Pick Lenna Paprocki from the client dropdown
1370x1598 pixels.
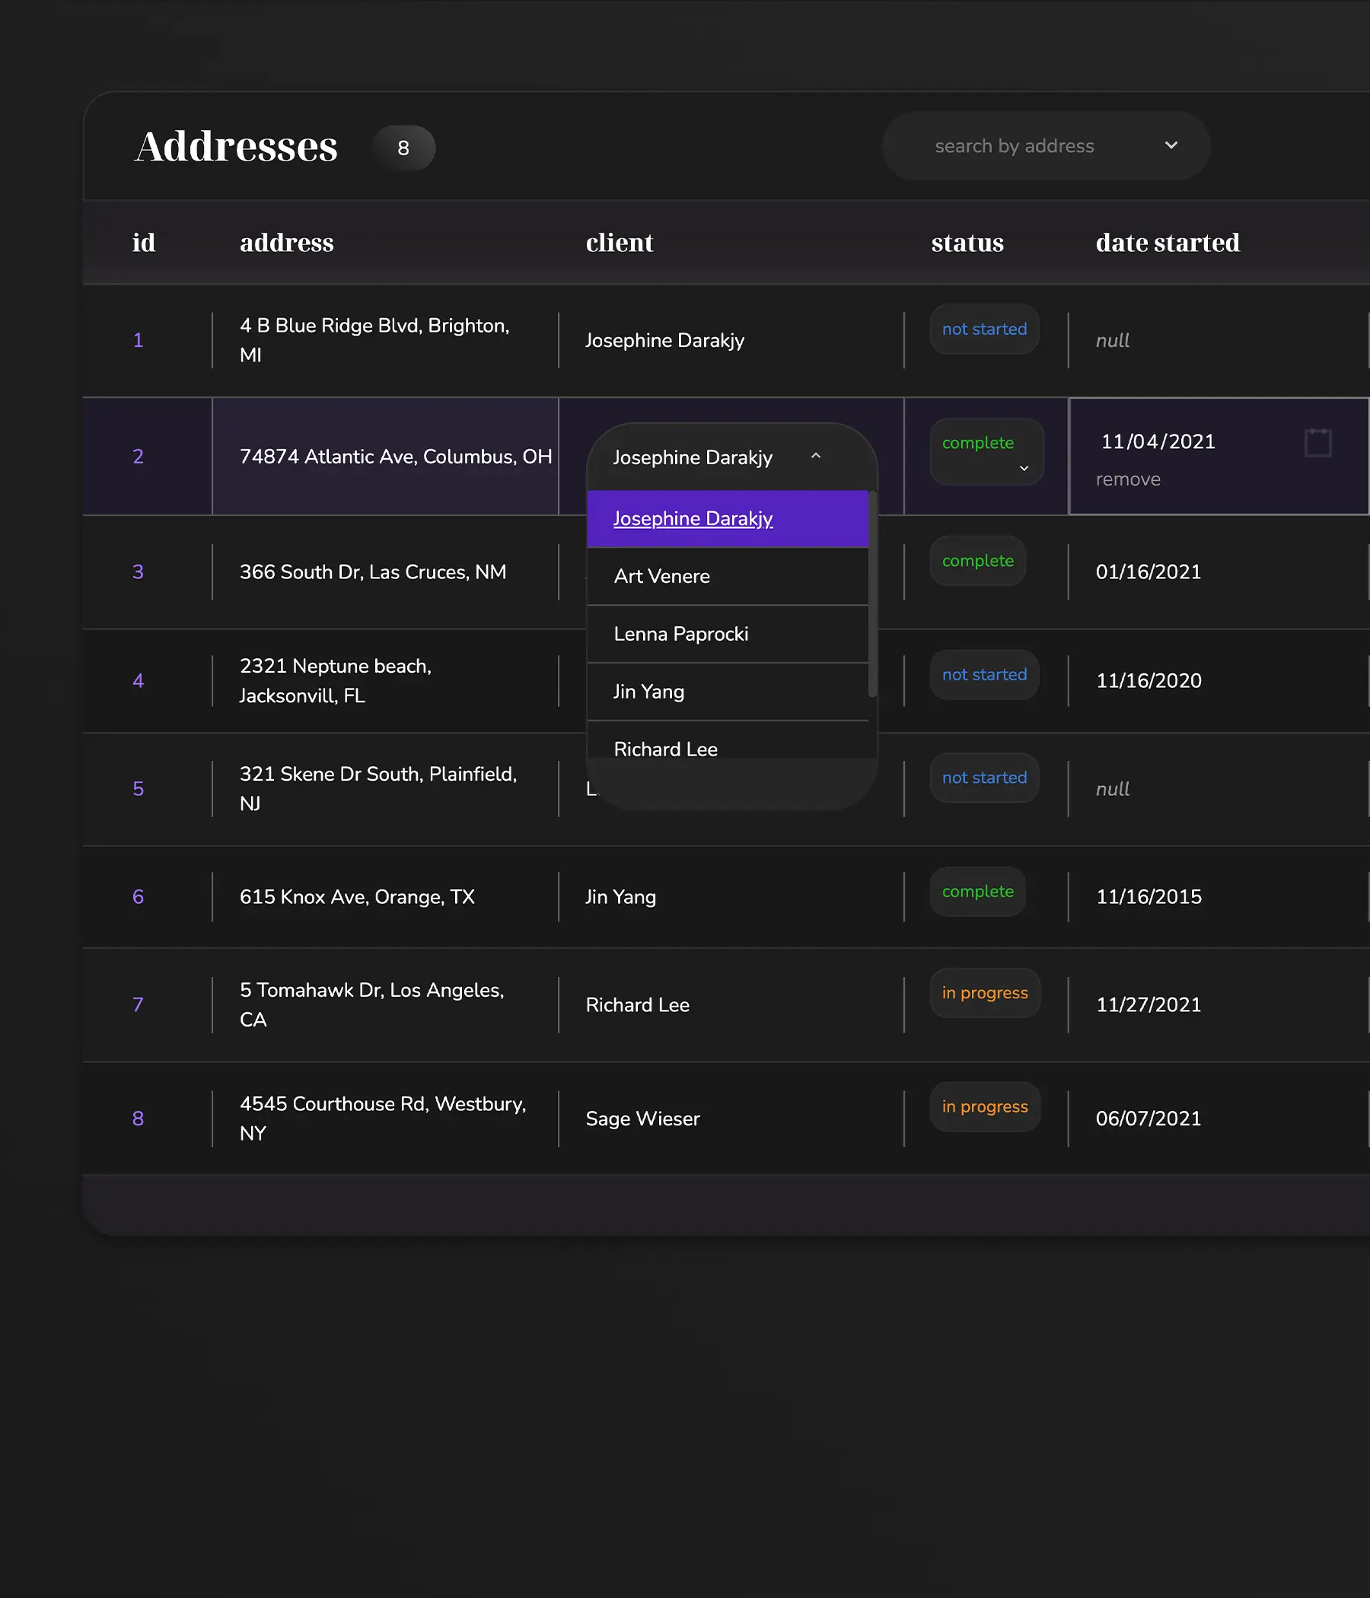(728, 634)
